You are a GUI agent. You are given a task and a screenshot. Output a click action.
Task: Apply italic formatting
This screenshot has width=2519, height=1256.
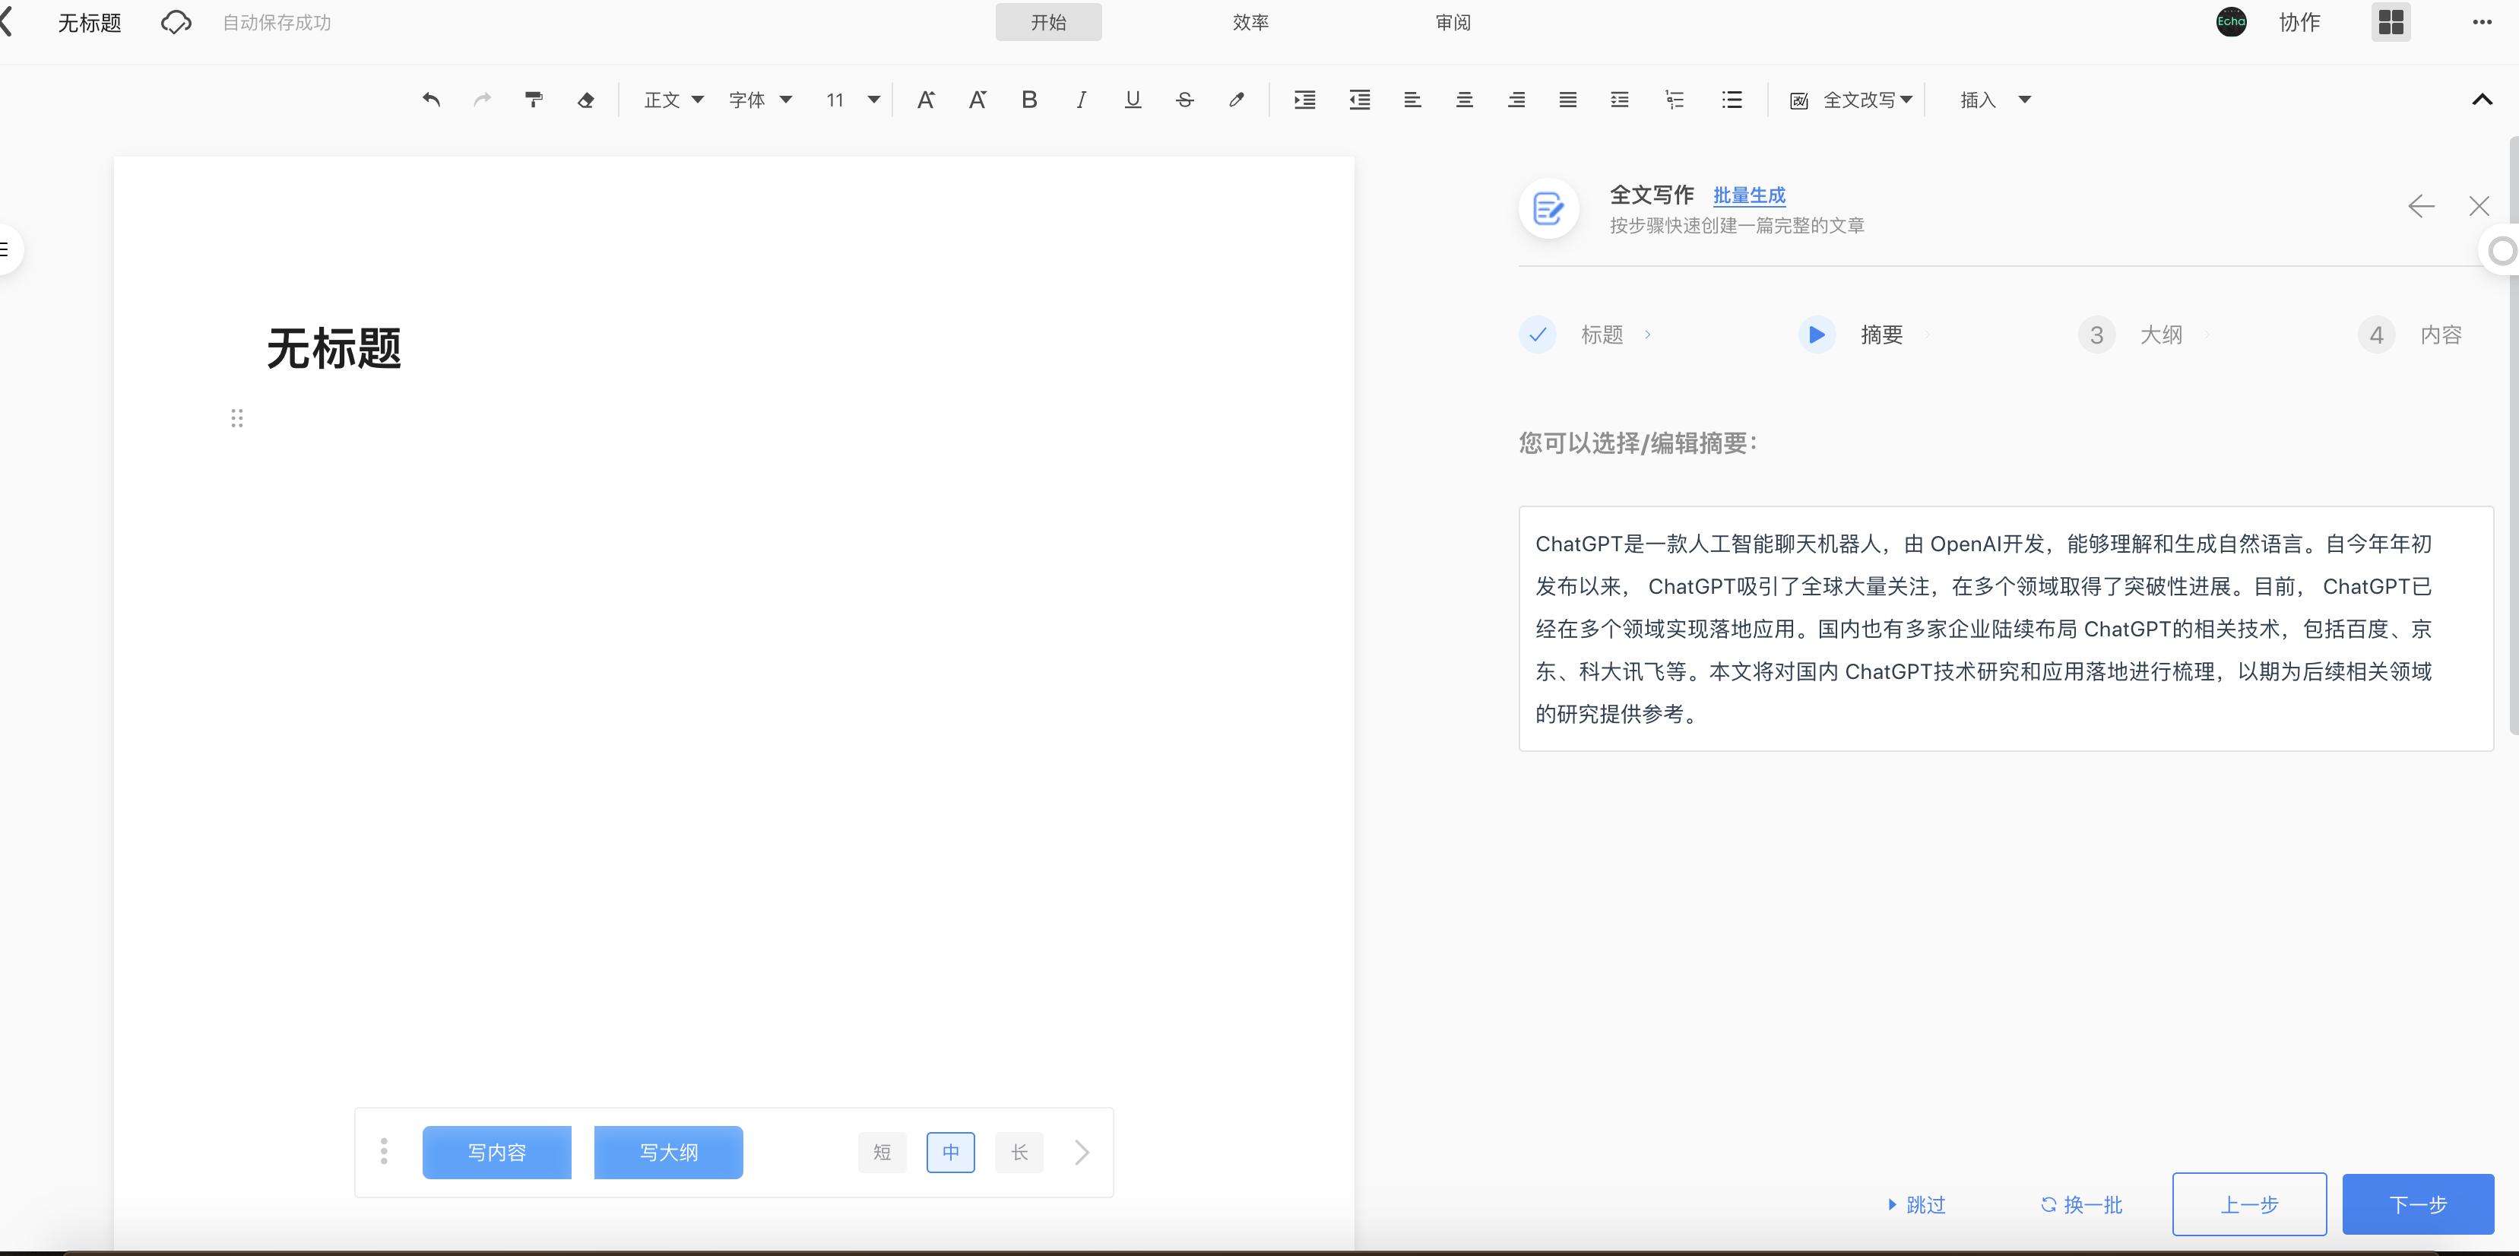click(1081, 99)
